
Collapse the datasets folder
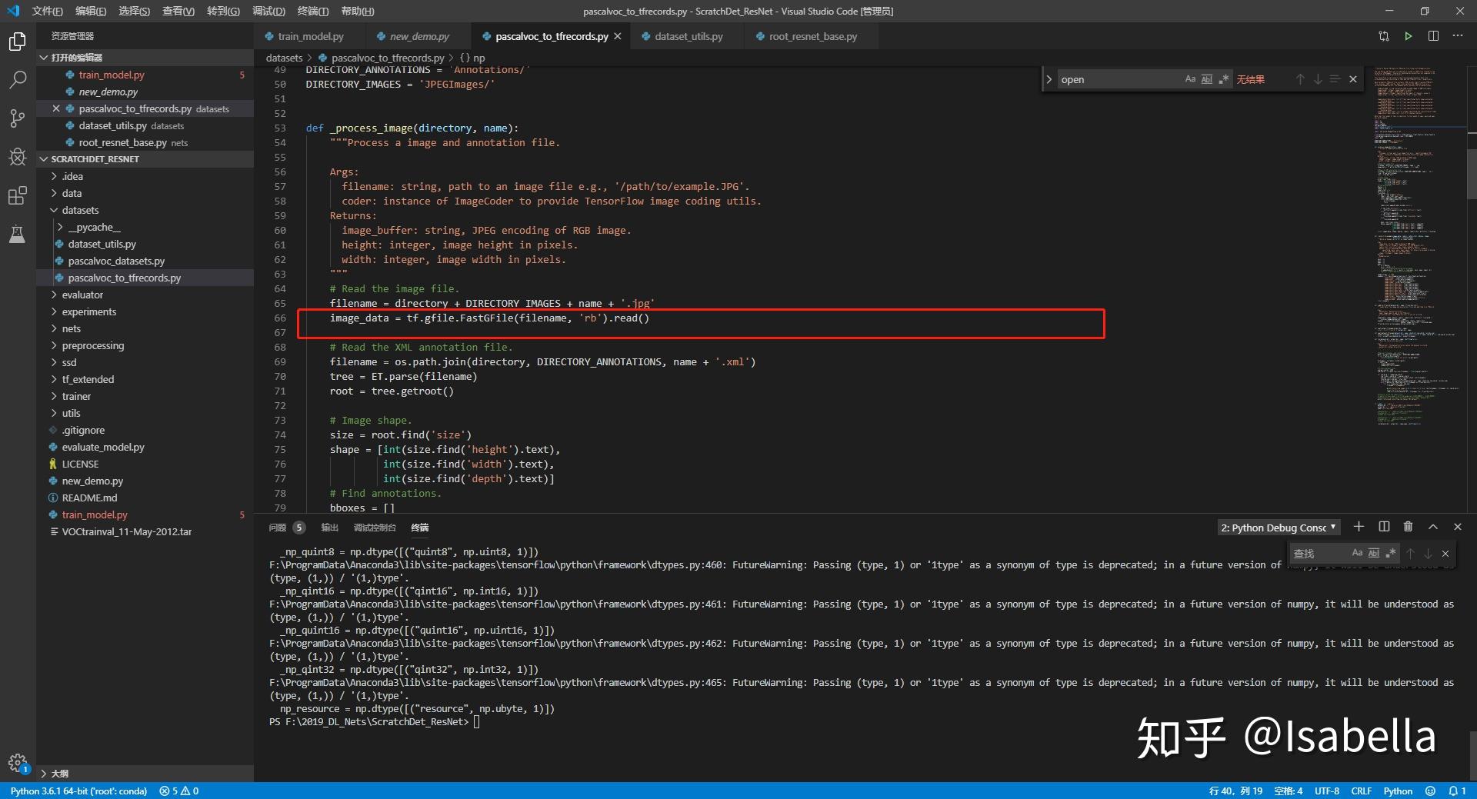(80, 210)
